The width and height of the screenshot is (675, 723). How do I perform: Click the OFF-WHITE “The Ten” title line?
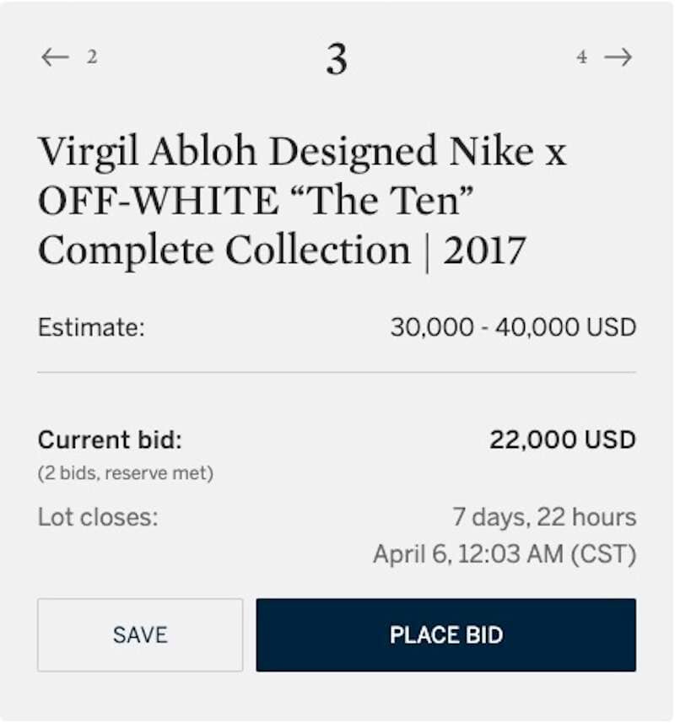[256, 201]
